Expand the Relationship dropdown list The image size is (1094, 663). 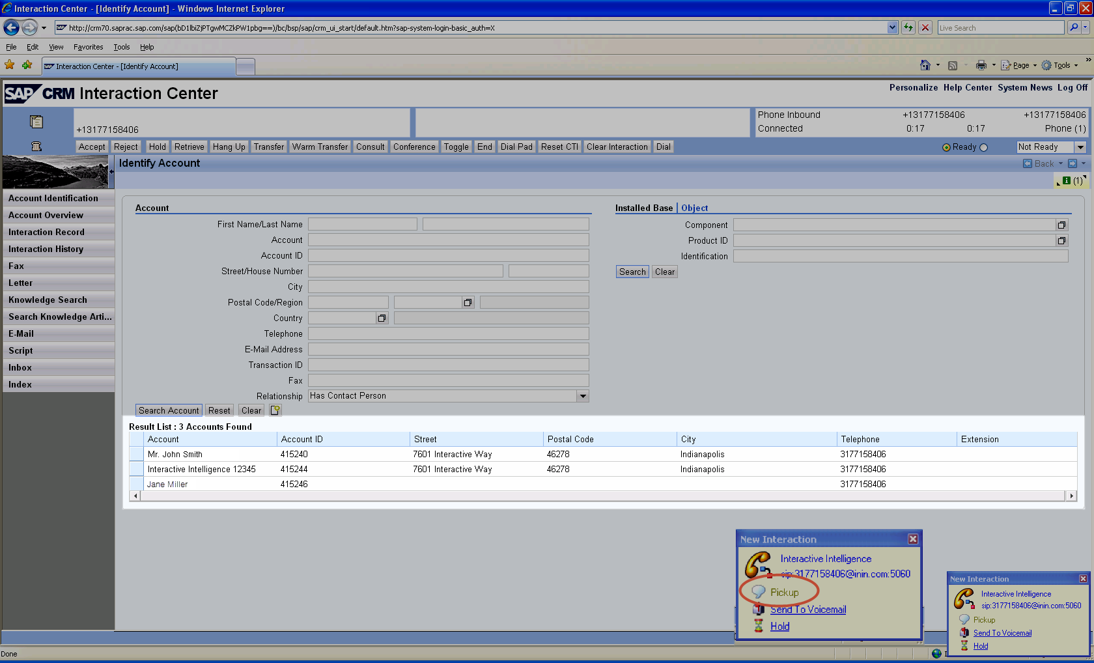tap(583, 396)
